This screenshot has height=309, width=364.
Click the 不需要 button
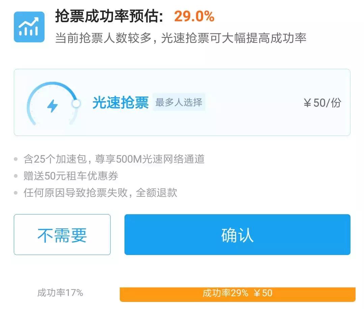pyautogui.click(x=62, y=234)
